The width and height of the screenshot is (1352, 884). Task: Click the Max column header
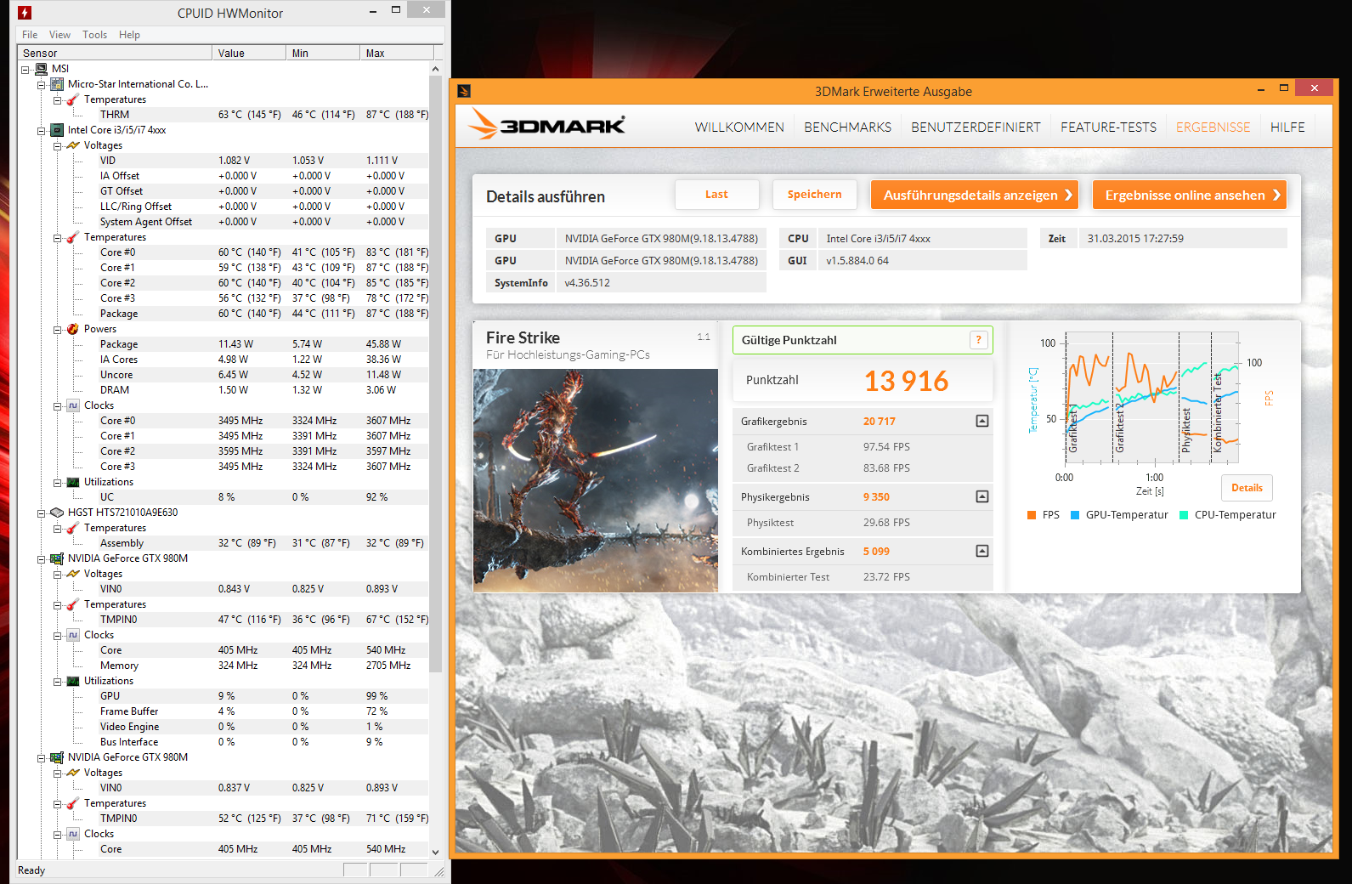[397, 53]
